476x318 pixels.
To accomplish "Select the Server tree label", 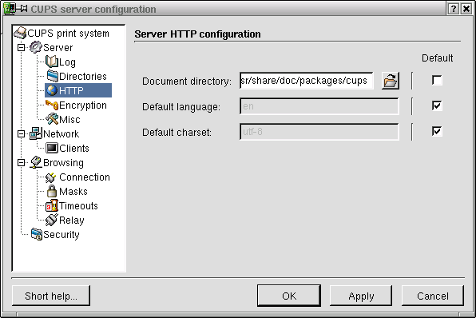I will [58, 48].
